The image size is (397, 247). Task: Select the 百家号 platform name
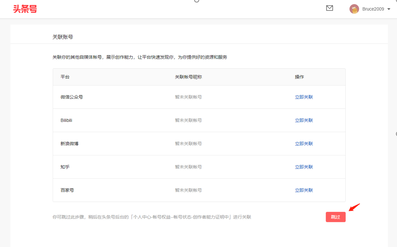67,190
